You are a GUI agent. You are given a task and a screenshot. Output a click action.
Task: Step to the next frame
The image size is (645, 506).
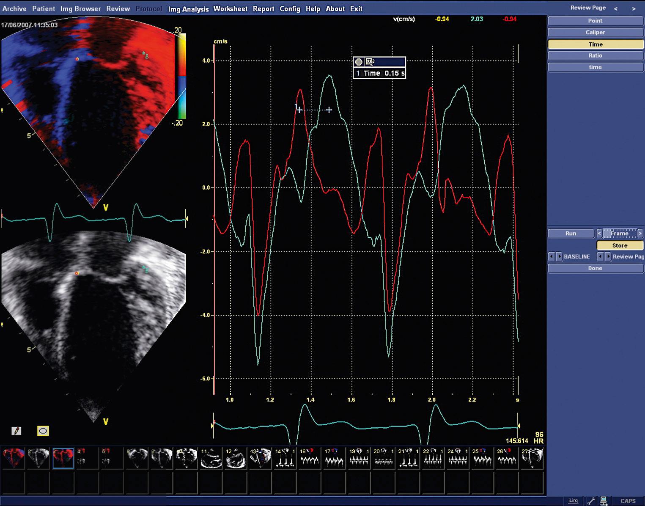pos(640,234)
